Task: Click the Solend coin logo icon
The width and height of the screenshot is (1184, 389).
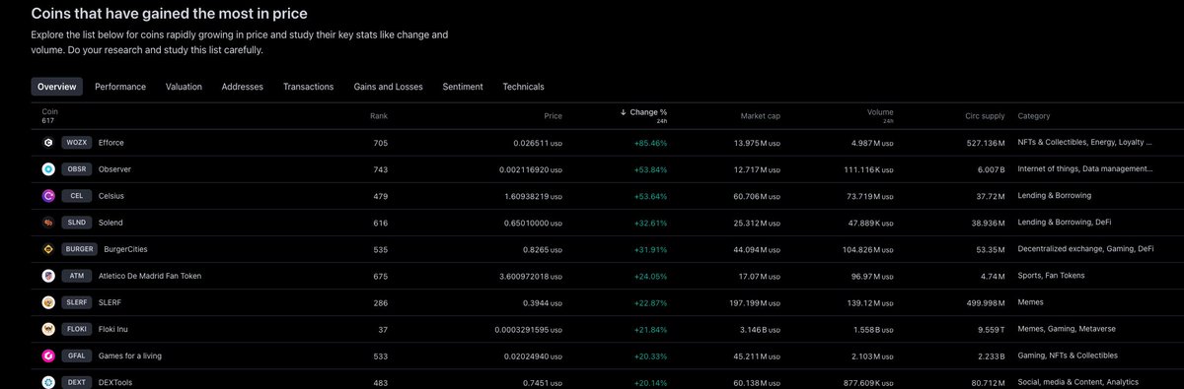Action: [x=47, y=223]
